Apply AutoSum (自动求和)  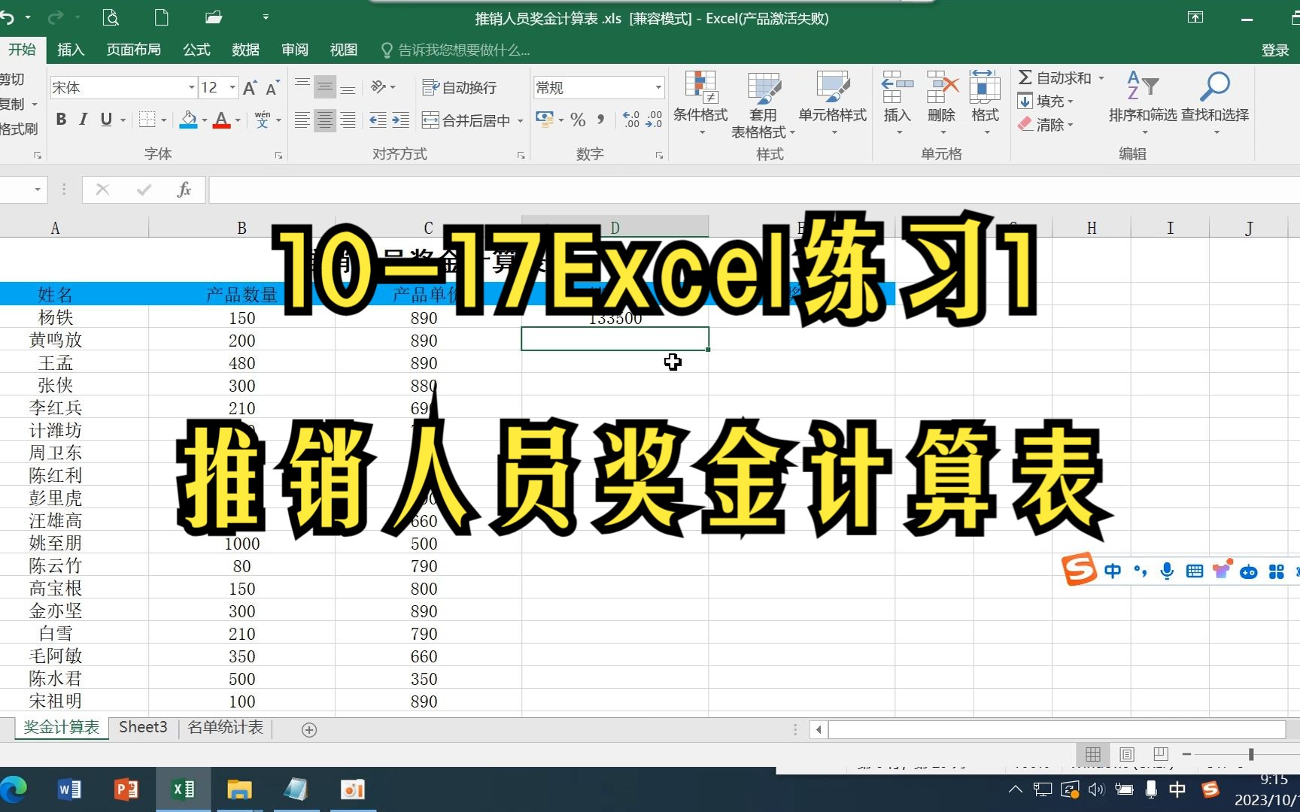tap(1061, 77)
